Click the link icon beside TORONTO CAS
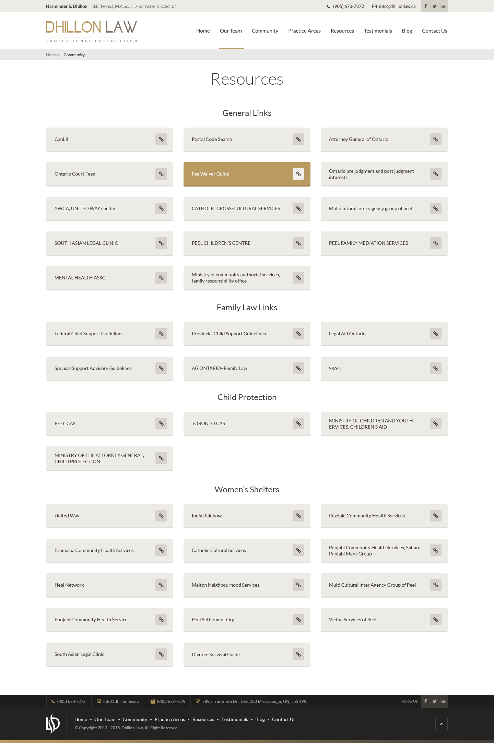 [x=298, y=423]
